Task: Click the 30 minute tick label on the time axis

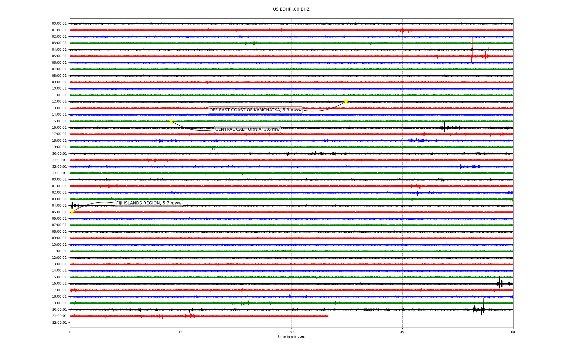Action: pos(291,332)
